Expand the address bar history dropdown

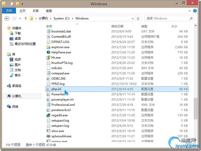click(133, 19)
